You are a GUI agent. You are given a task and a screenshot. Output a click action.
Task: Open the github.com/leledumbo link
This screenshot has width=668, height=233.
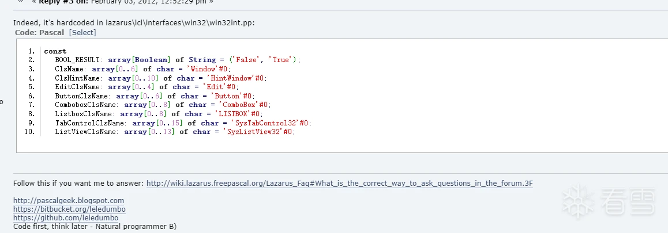coord(66,218)
